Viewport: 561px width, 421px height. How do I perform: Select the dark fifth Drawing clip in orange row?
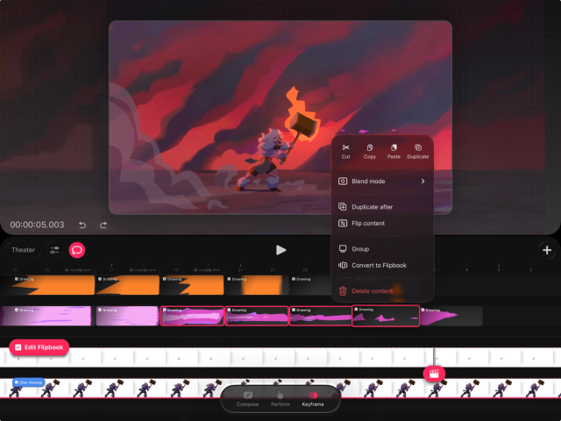pyautogui.click(x=310, y=285)
